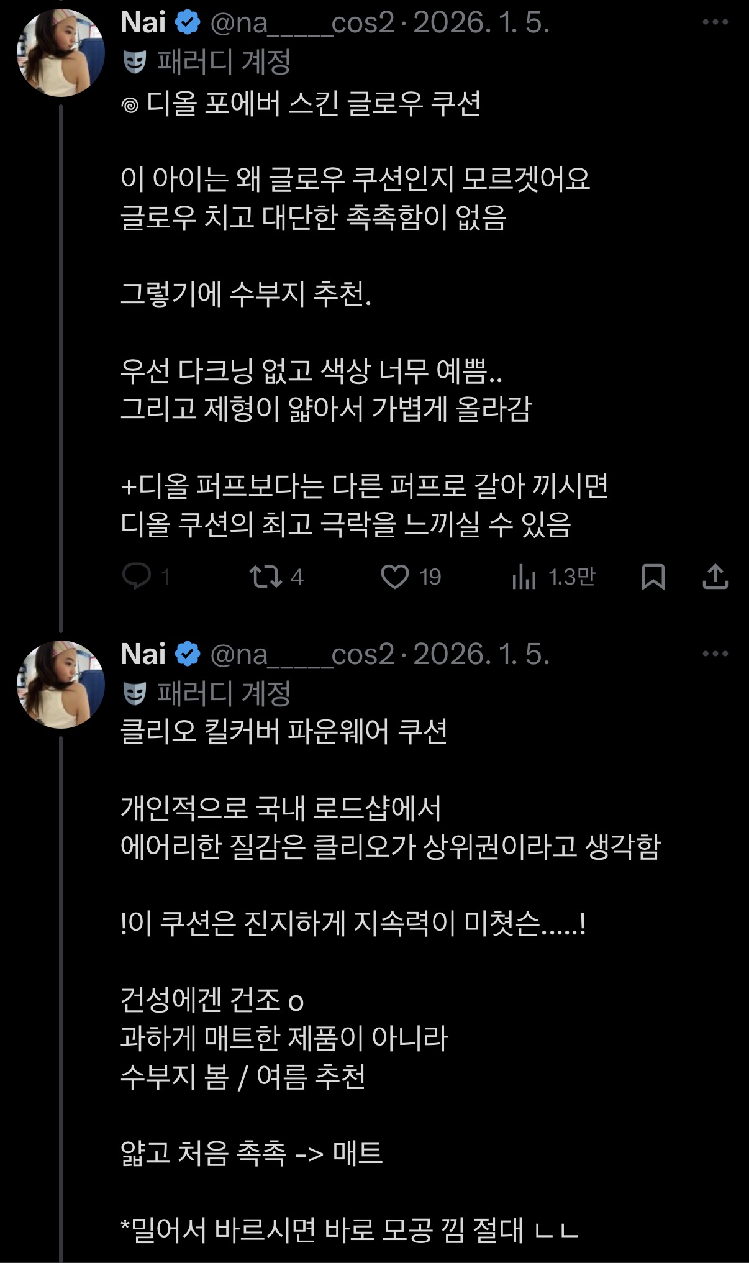This screenshot has height=1263, width=749.
Task: Open more options on the first tweet
Action: pyautogui.click(x=715, y=22)
